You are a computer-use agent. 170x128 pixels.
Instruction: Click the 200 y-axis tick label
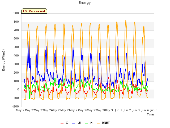click(x=16, y=73)
